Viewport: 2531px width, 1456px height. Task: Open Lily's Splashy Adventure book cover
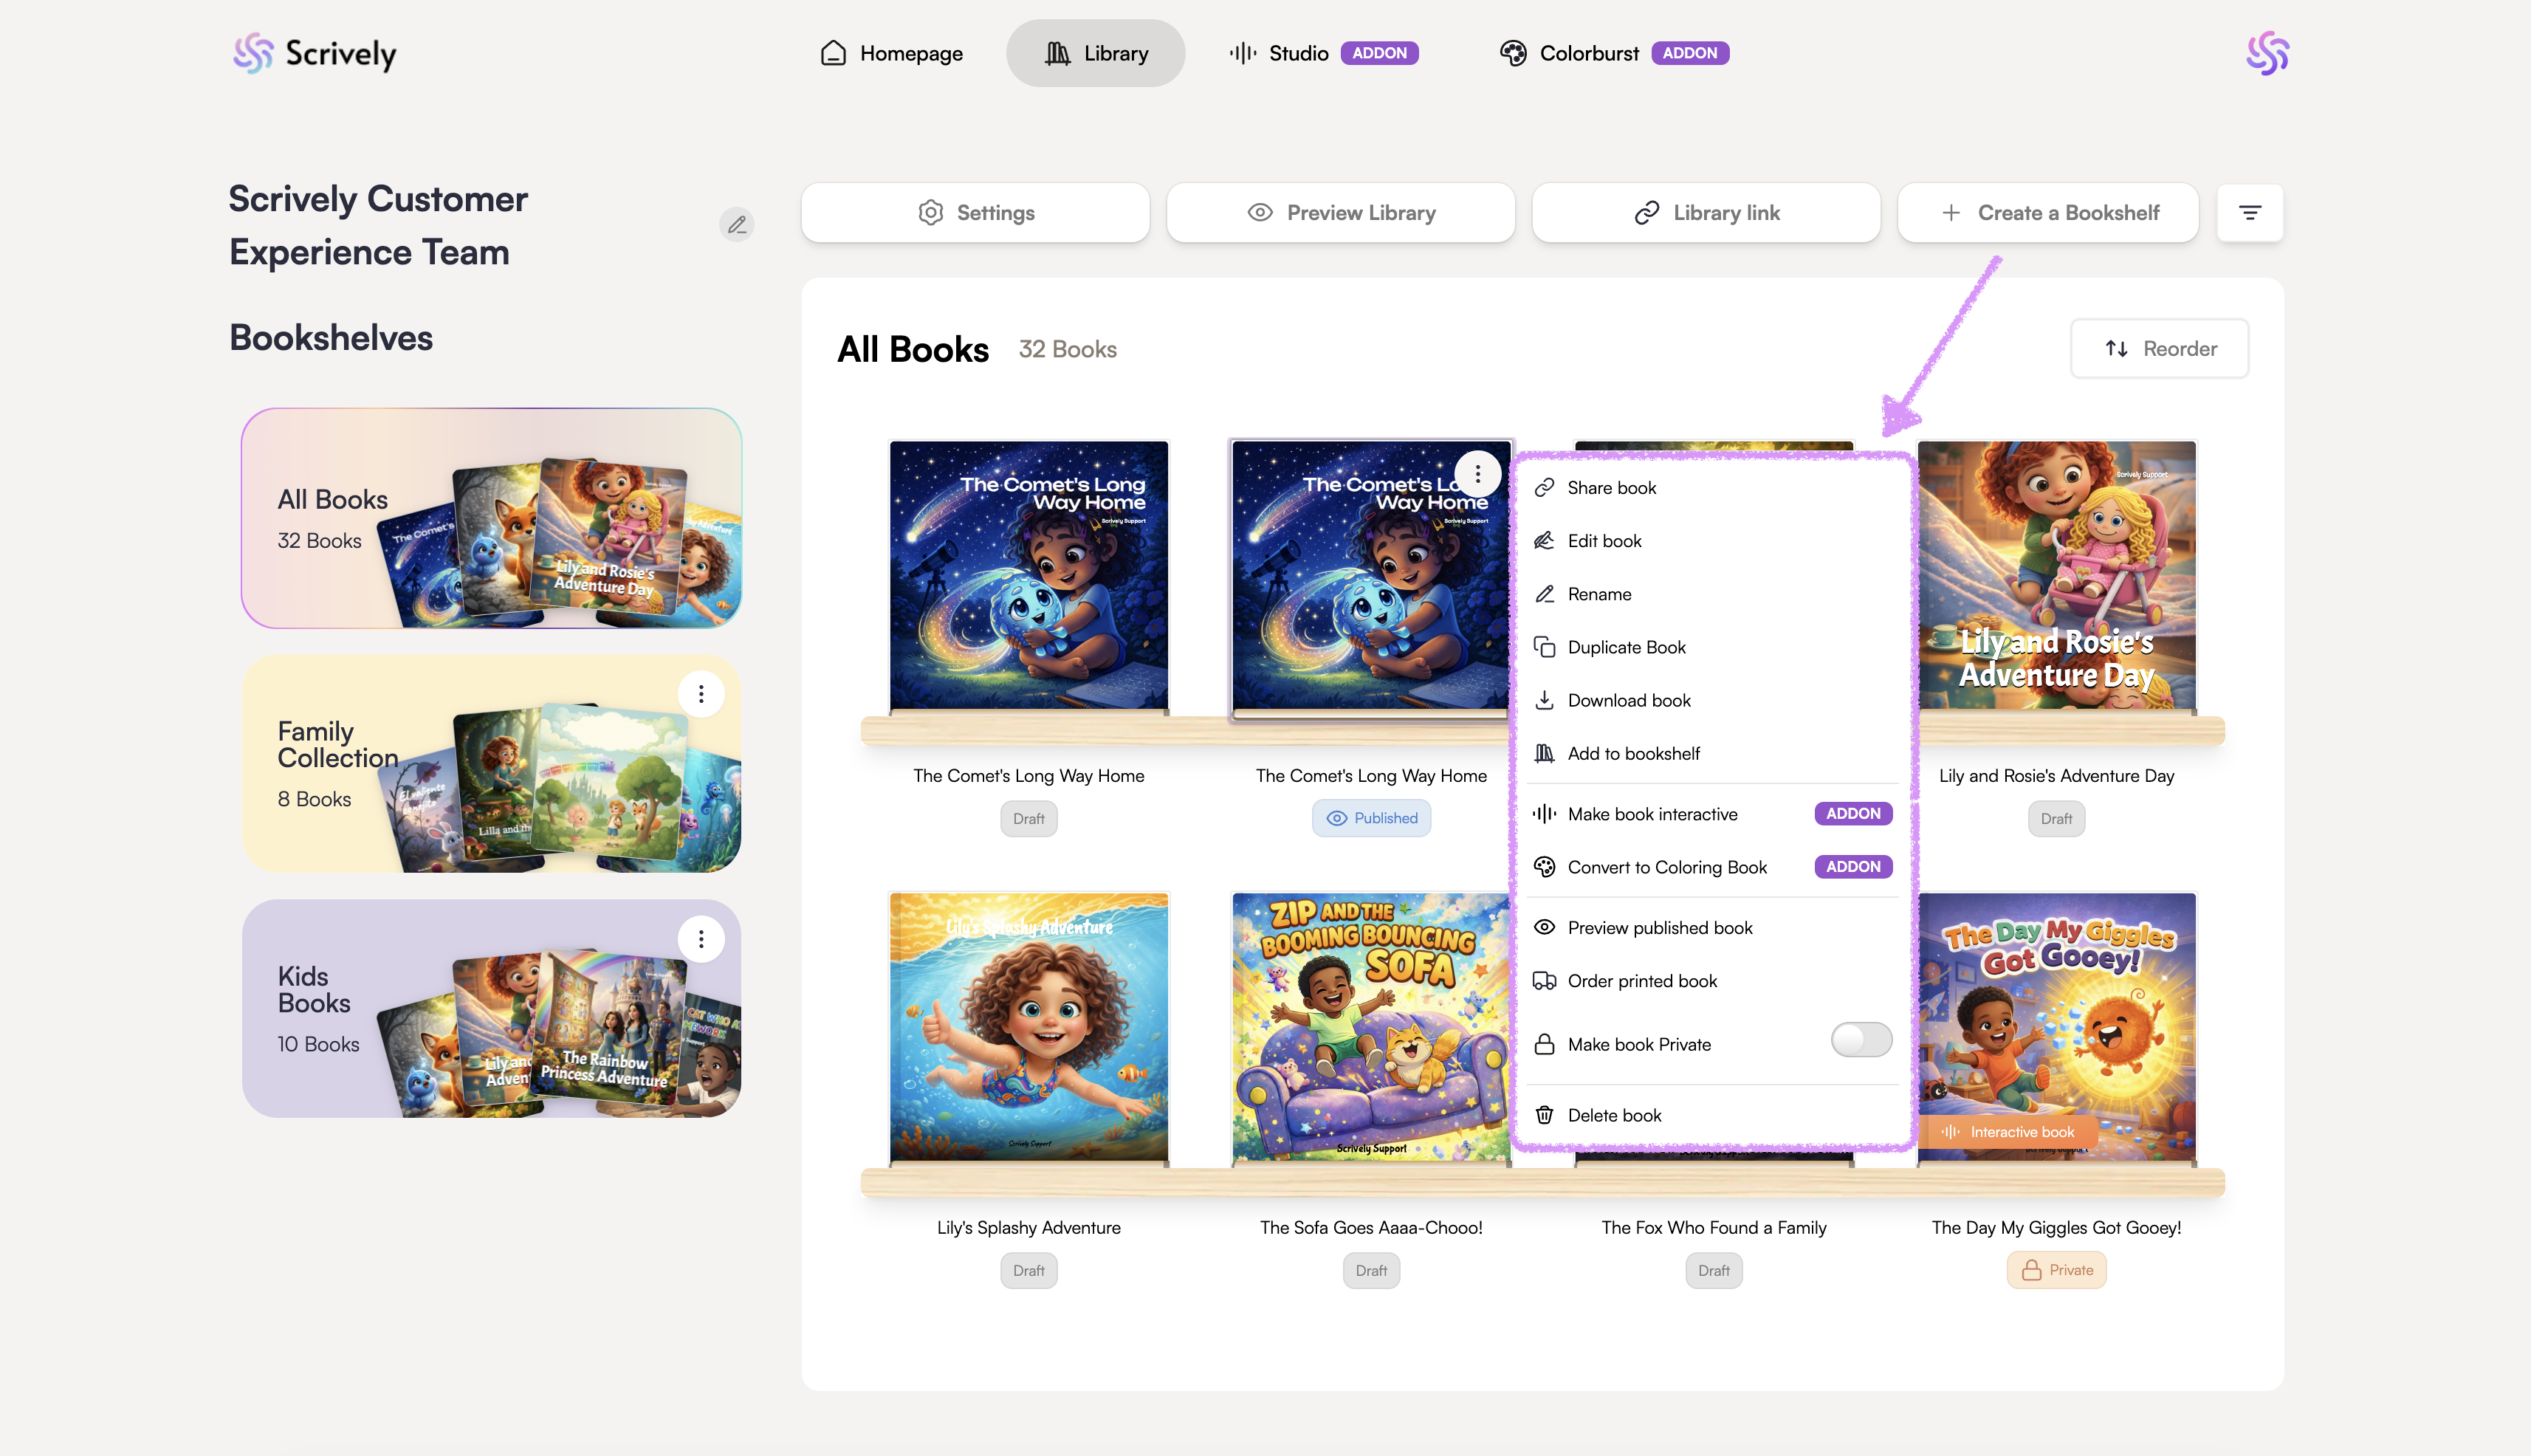coord(1028,1026)
